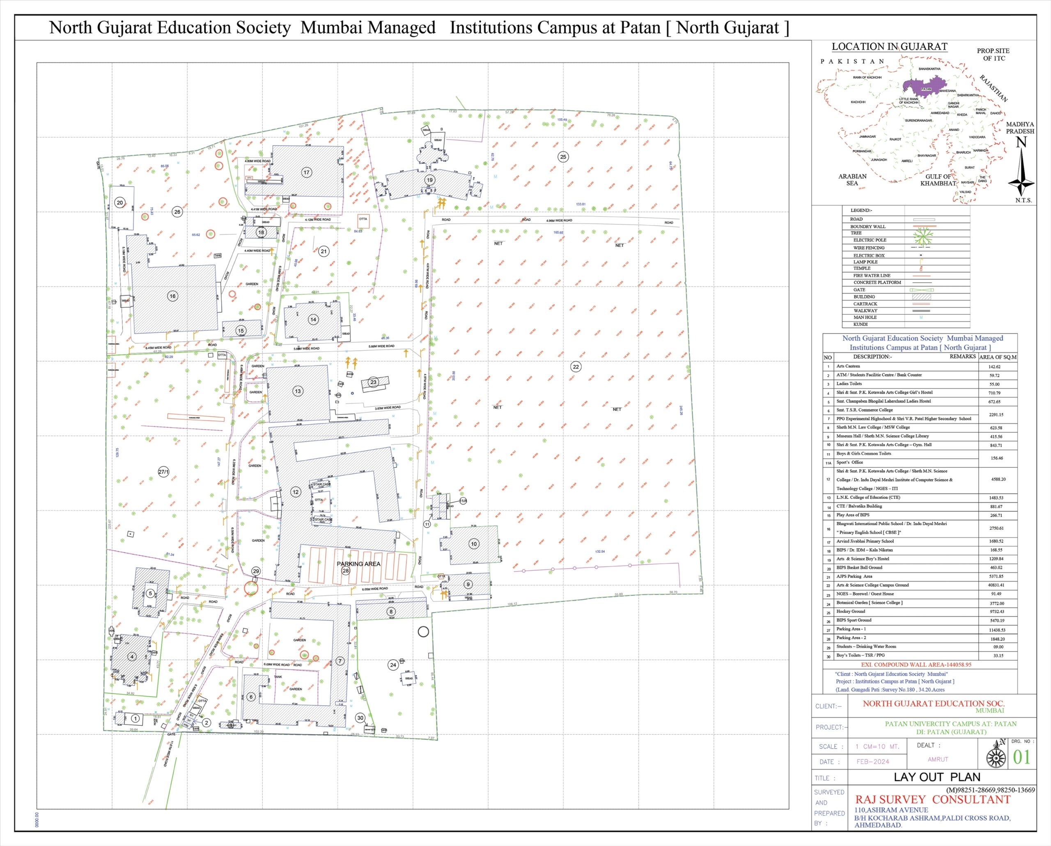Viewport: 1051px width, 846px height.
Task: Click the drawing number 01 box
Action: coord(1022,757)
